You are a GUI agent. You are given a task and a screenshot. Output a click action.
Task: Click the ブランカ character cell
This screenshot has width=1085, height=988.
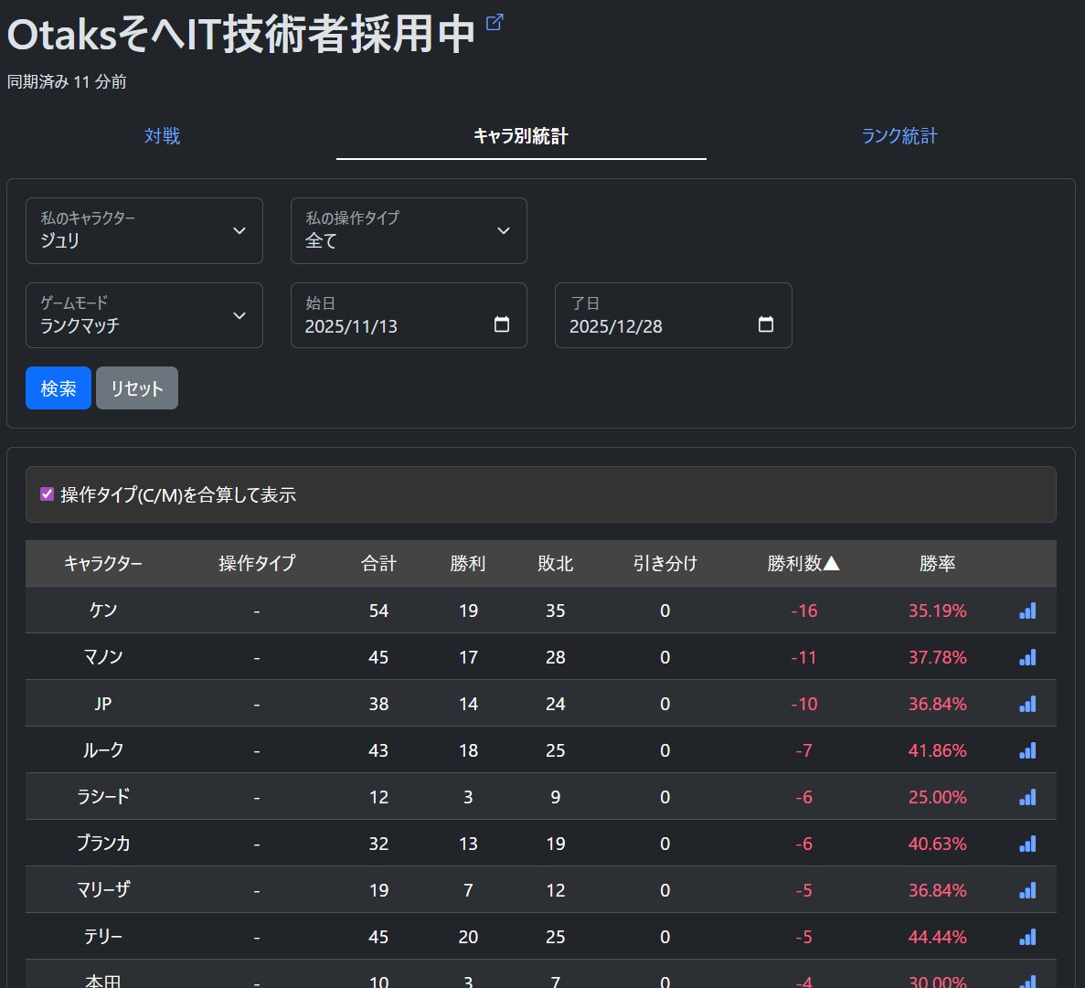(x=103, y=843)
